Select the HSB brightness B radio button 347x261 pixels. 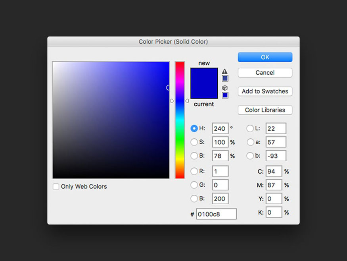click(194, 156)
